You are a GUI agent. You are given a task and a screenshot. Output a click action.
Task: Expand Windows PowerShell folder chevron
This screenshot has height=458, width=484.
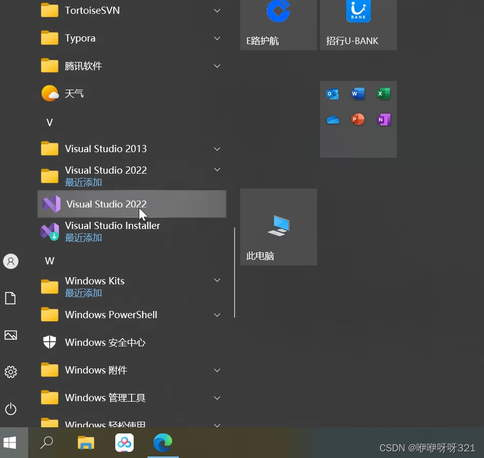pyautogui.click(x=217, y=315)
